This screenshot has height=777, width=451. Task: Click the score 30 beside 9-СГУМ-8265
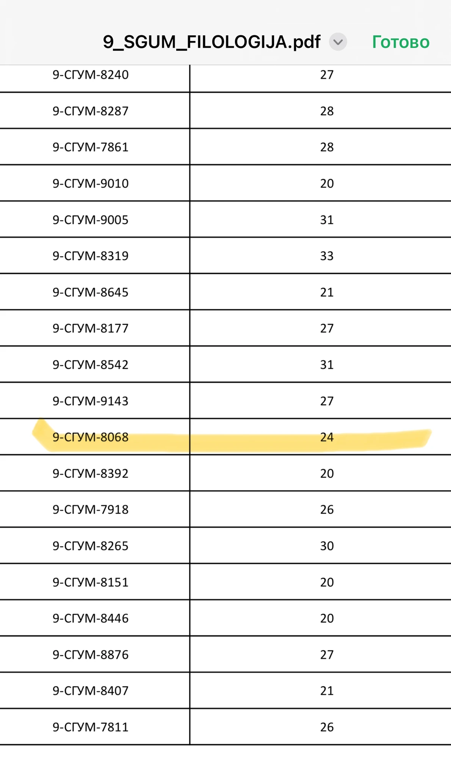327,546
